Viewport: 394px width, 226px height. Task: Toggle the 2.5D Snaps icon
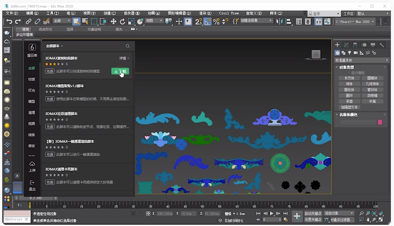(x=198, y=22)
